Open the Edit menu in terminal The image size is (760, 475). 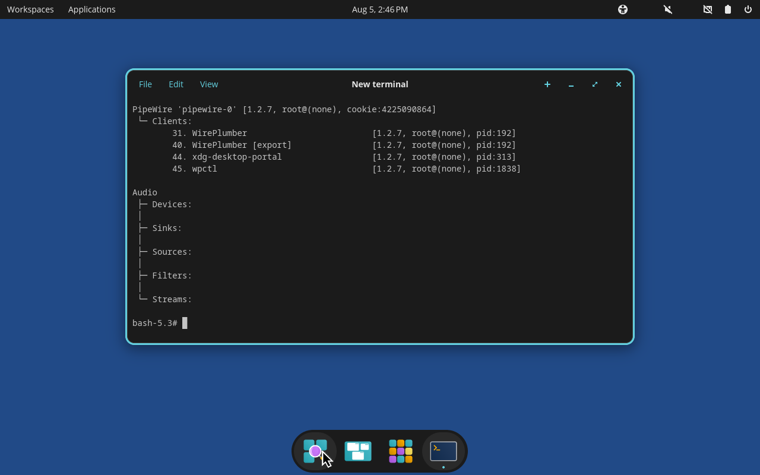(x=176, y=84)
